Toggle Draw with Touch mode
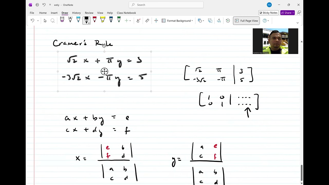The width and height of the screenshot is (329, 185). [138, 21]
